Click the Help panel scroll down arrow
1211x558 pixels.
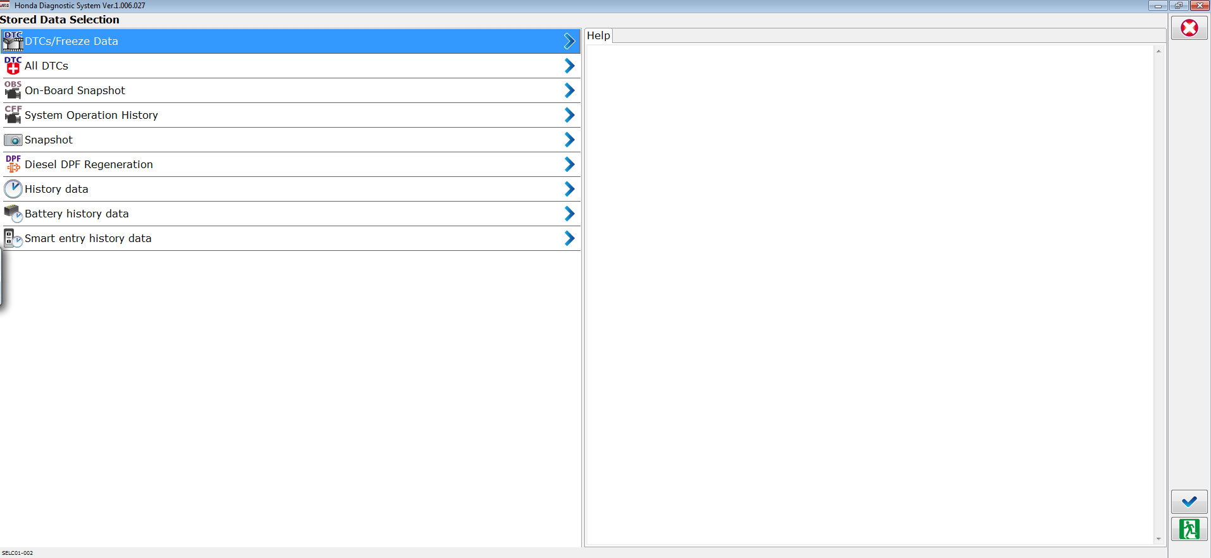1159,539
